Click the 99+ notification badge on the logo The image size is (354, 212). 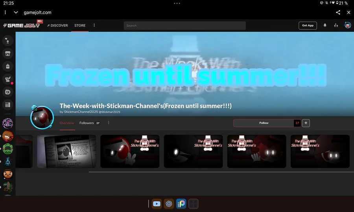(40, 21)
